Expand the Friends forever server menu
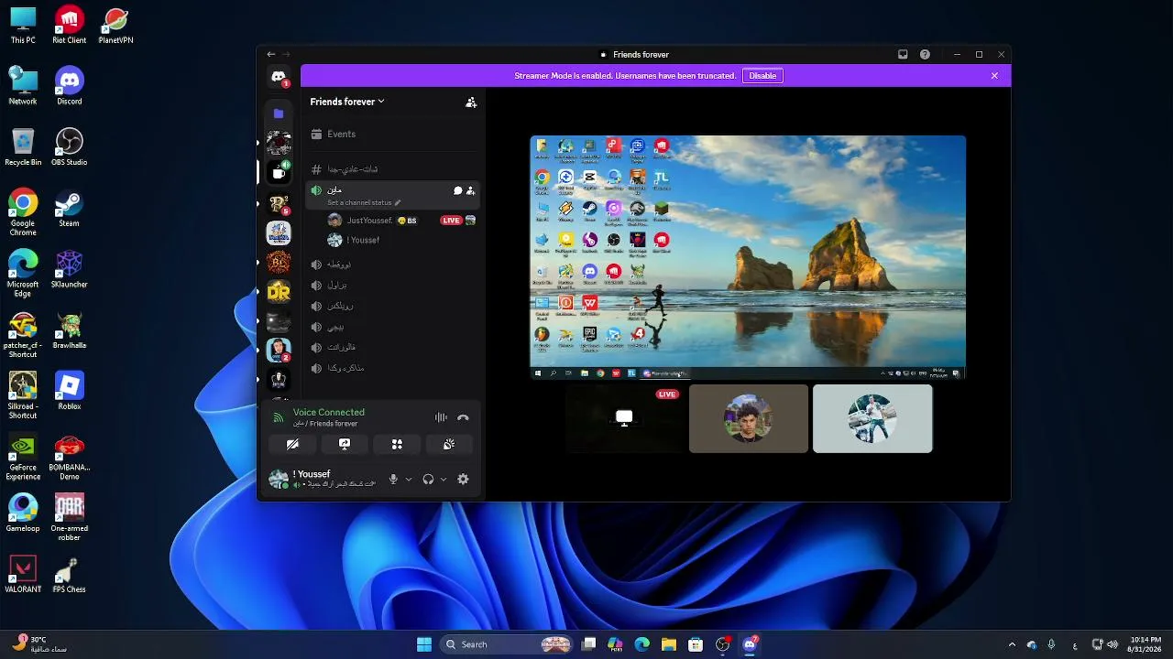The height and width of the screenshot is (659, 1173). (347, 102)
